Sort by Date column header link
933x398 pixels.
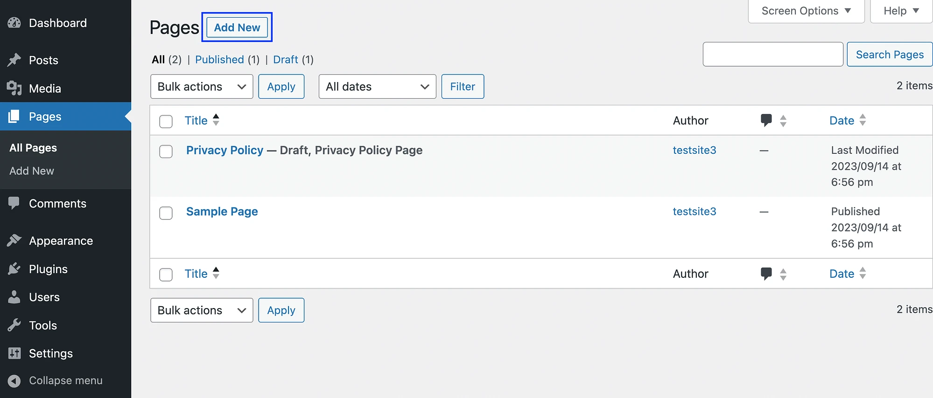click(x=842, y=121)
